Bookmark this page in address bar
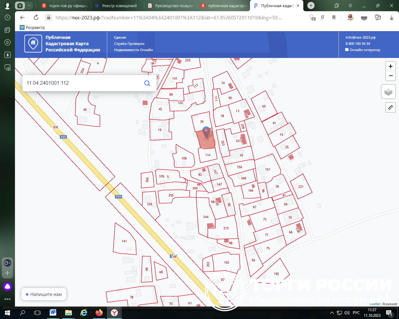 coord(334,17)
